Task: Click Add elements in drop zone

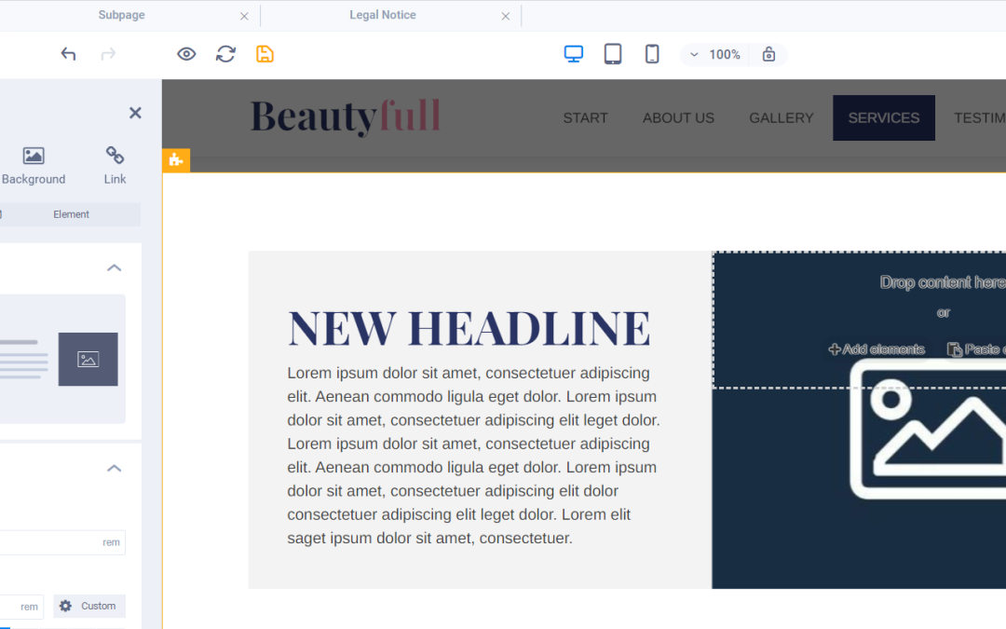Action: point(877,349)
